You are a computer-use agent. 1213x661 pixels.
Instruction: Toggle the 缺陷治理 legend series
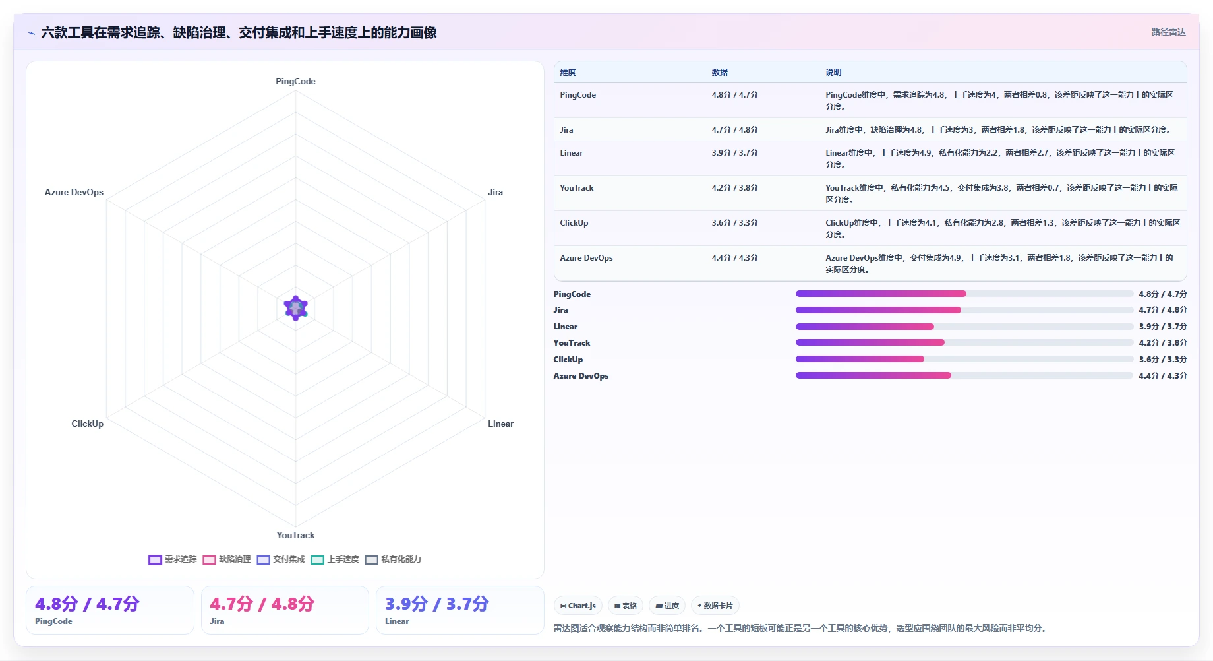[227, 559]
